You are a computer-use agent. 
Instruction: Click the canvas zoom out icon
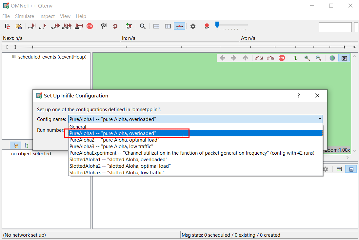[x=318, y=58]
